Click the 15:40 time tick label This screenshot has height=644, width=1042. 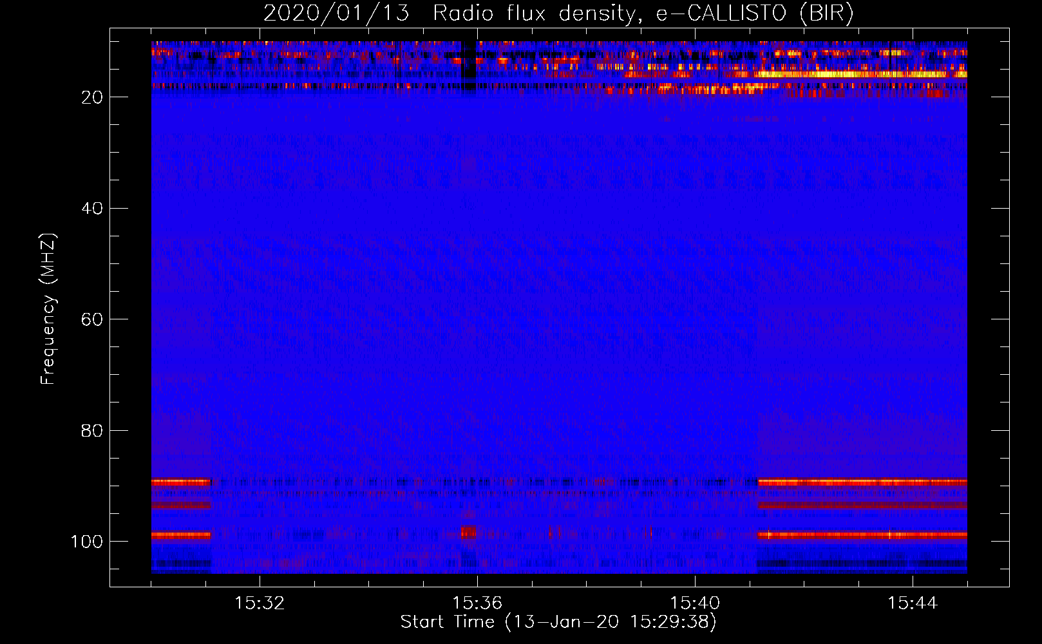coord(695,603)
